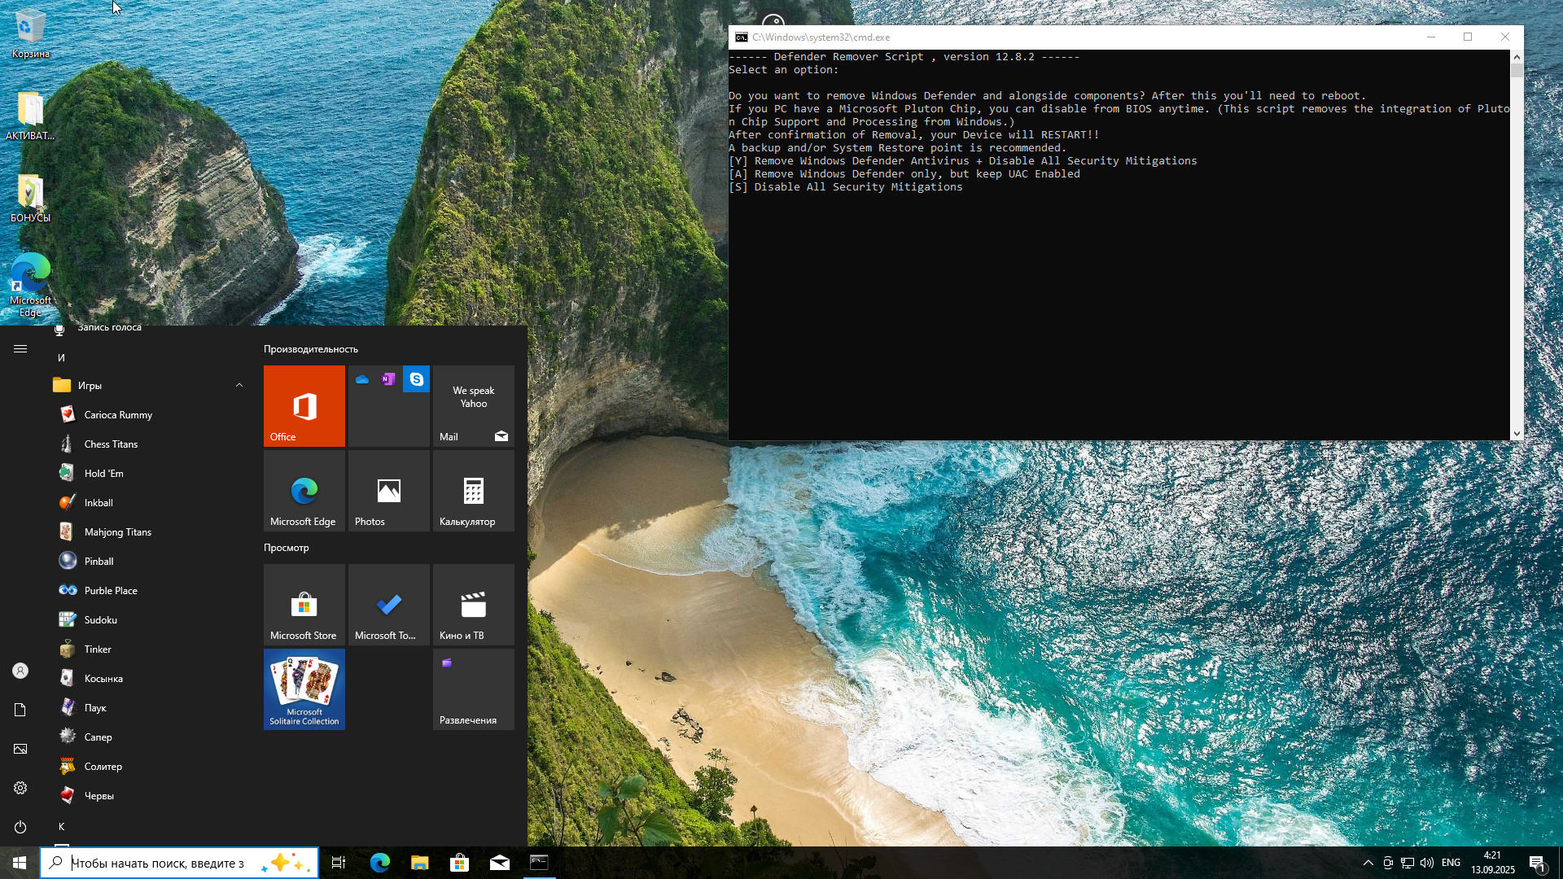
Task: Expand the Start menu hamburger navigation
Action: pyautogui.click(x=20, y=349)
